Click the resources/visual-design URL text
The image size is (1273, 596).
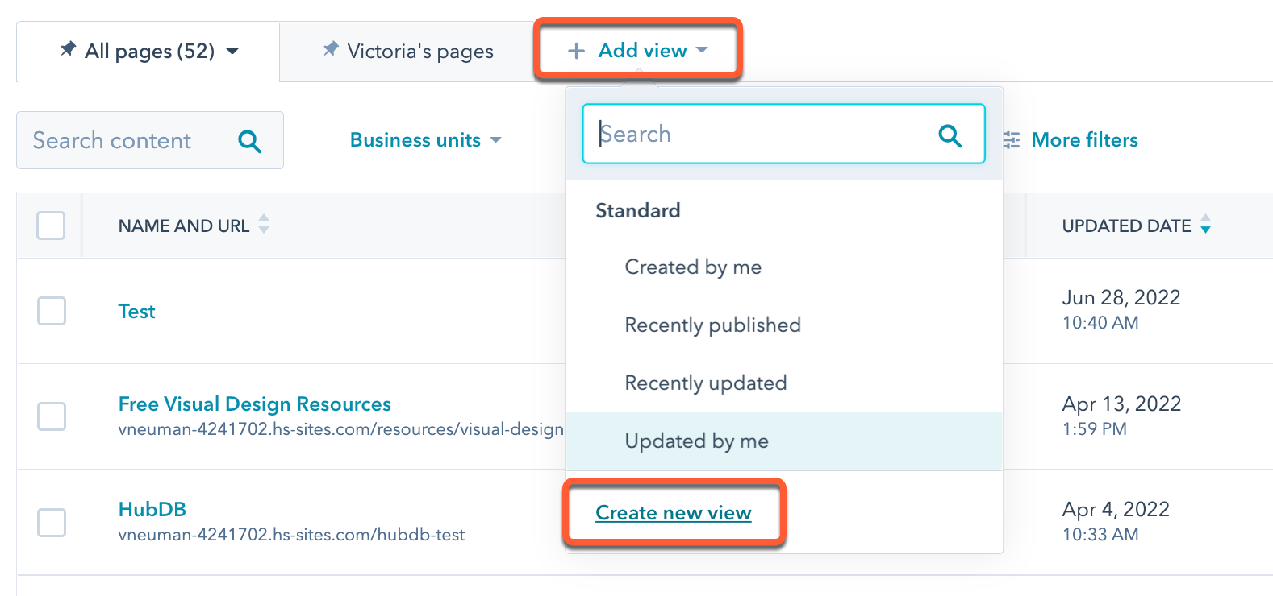[340, 429]
